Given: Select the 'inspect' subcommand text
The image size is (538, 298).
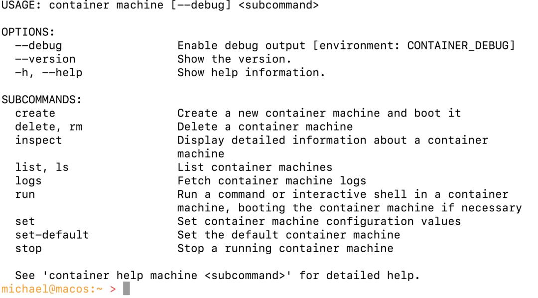Looking at the screenshot, I should click(x=38, y=141).
